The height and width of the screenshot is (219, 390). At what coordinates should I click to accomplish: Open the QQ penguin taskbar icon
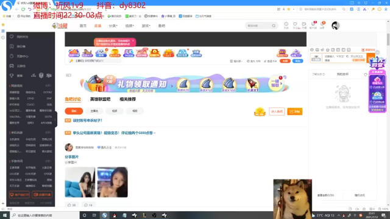click(x=115, y=215)
